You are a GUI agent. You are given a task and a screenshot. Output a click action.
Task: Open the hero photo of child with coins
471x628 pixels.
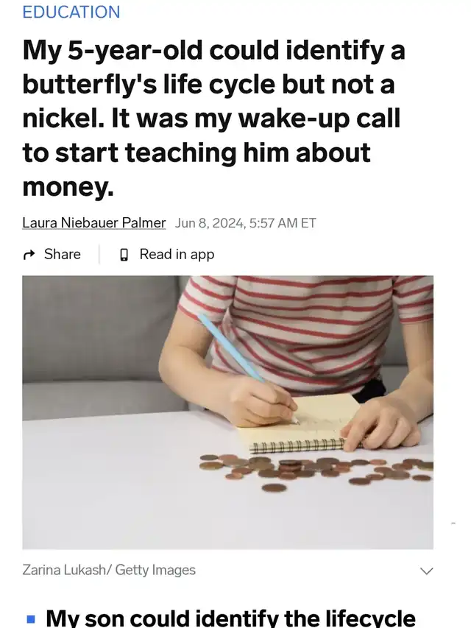pyautogui.click(x=228, y=412)
